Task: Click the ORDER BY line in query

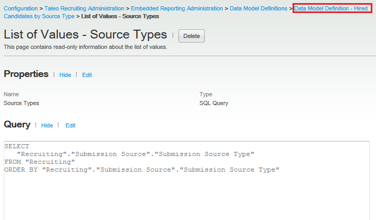Action: click(x=142, y=170)
